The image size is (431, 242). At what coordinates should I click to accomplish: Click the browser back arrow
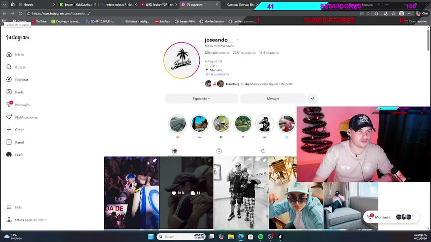4,13
